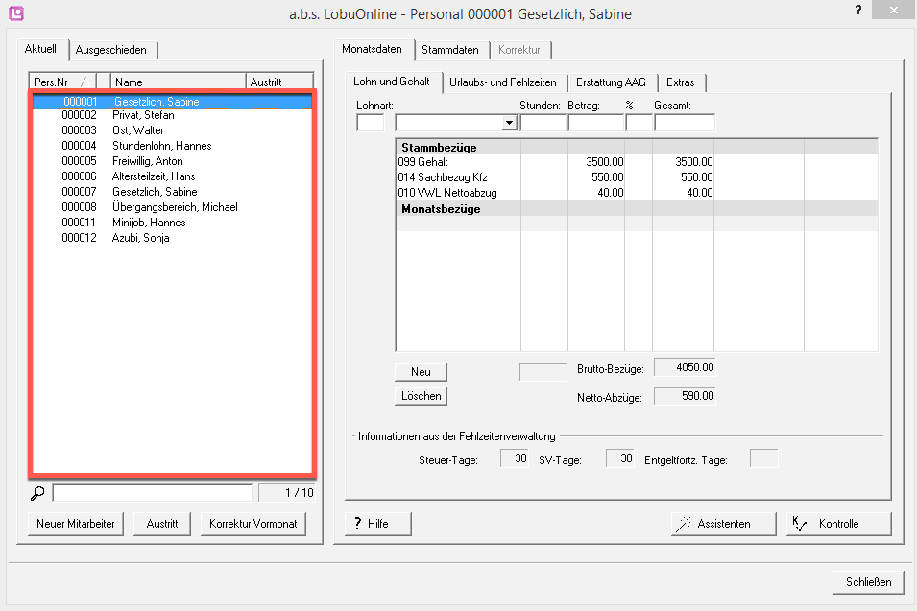Open the Stammdaten tab
This screenshot has width=917, height=611.
point(450,50)
